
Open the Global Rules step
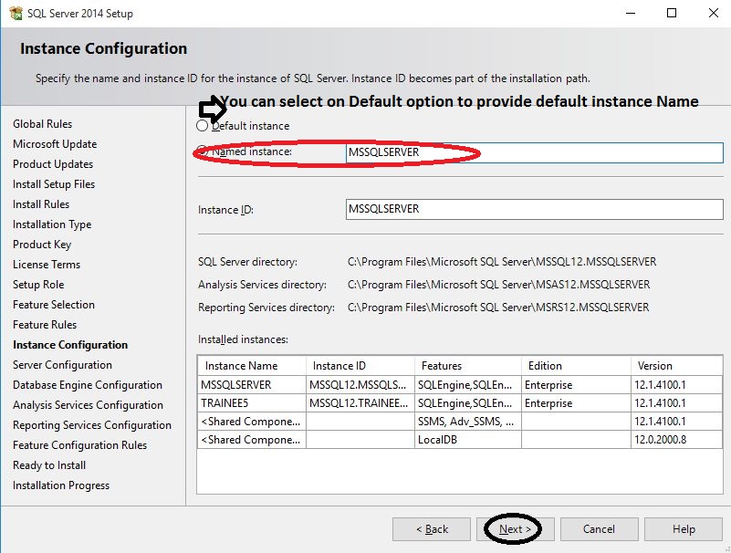pos(42,124)
